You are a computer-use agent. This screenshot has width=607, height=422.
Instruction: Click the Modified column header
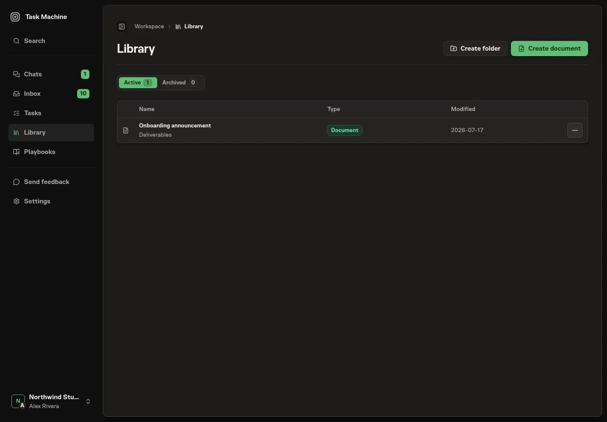463,109
